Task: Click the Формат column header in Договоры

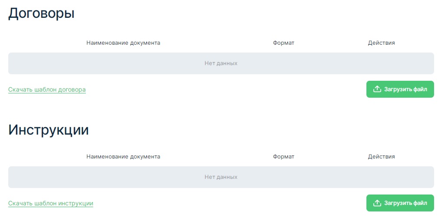Action: (284, 43)
